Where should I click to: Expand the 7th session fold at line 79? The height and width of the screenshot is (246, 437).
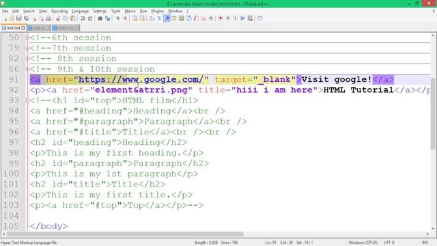click(27, 48)
